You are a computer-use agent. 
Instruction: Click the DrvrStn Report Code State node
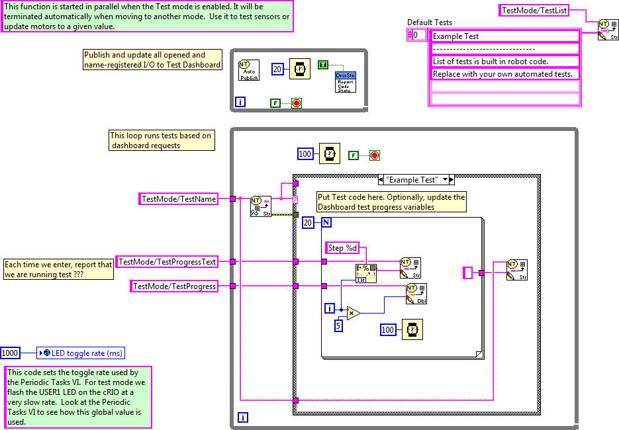point(345,81)
